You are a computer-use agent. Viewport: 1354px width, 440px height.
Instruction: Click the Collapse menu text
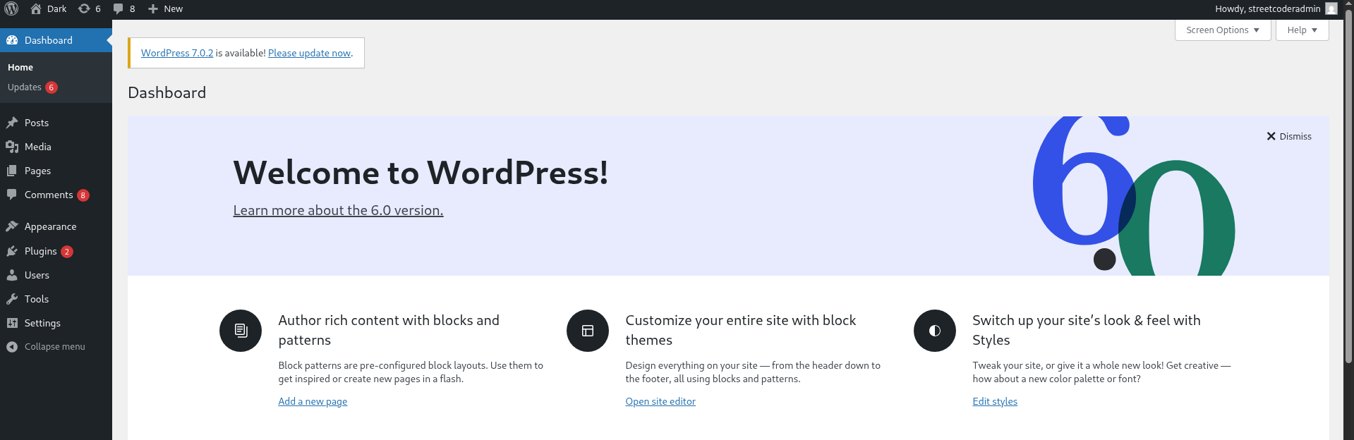(55, 347)
